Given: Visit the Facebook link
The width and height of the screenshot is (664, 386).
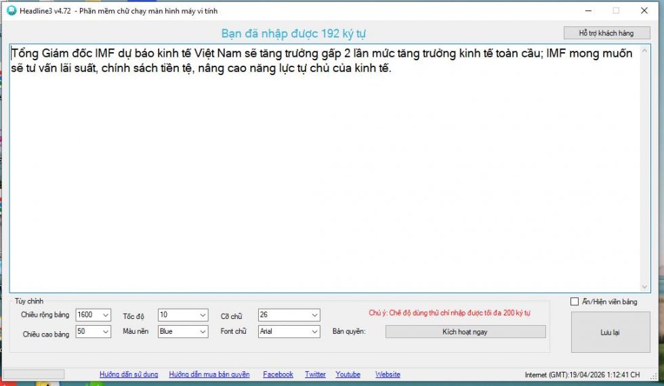Looking at the screenshot, I should point(278,374).
